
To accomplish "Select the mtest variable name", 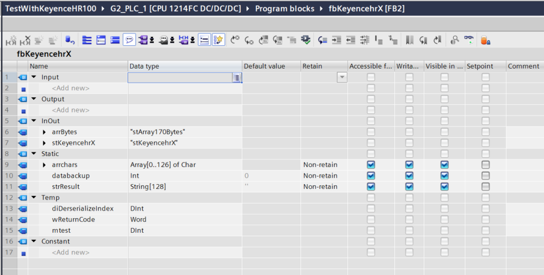I will click(61, 230).
